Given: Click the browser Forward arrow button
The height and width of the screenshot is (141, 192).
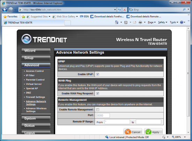Looking at the screenshot, I should pyautogui.click(x=11, y=9).
